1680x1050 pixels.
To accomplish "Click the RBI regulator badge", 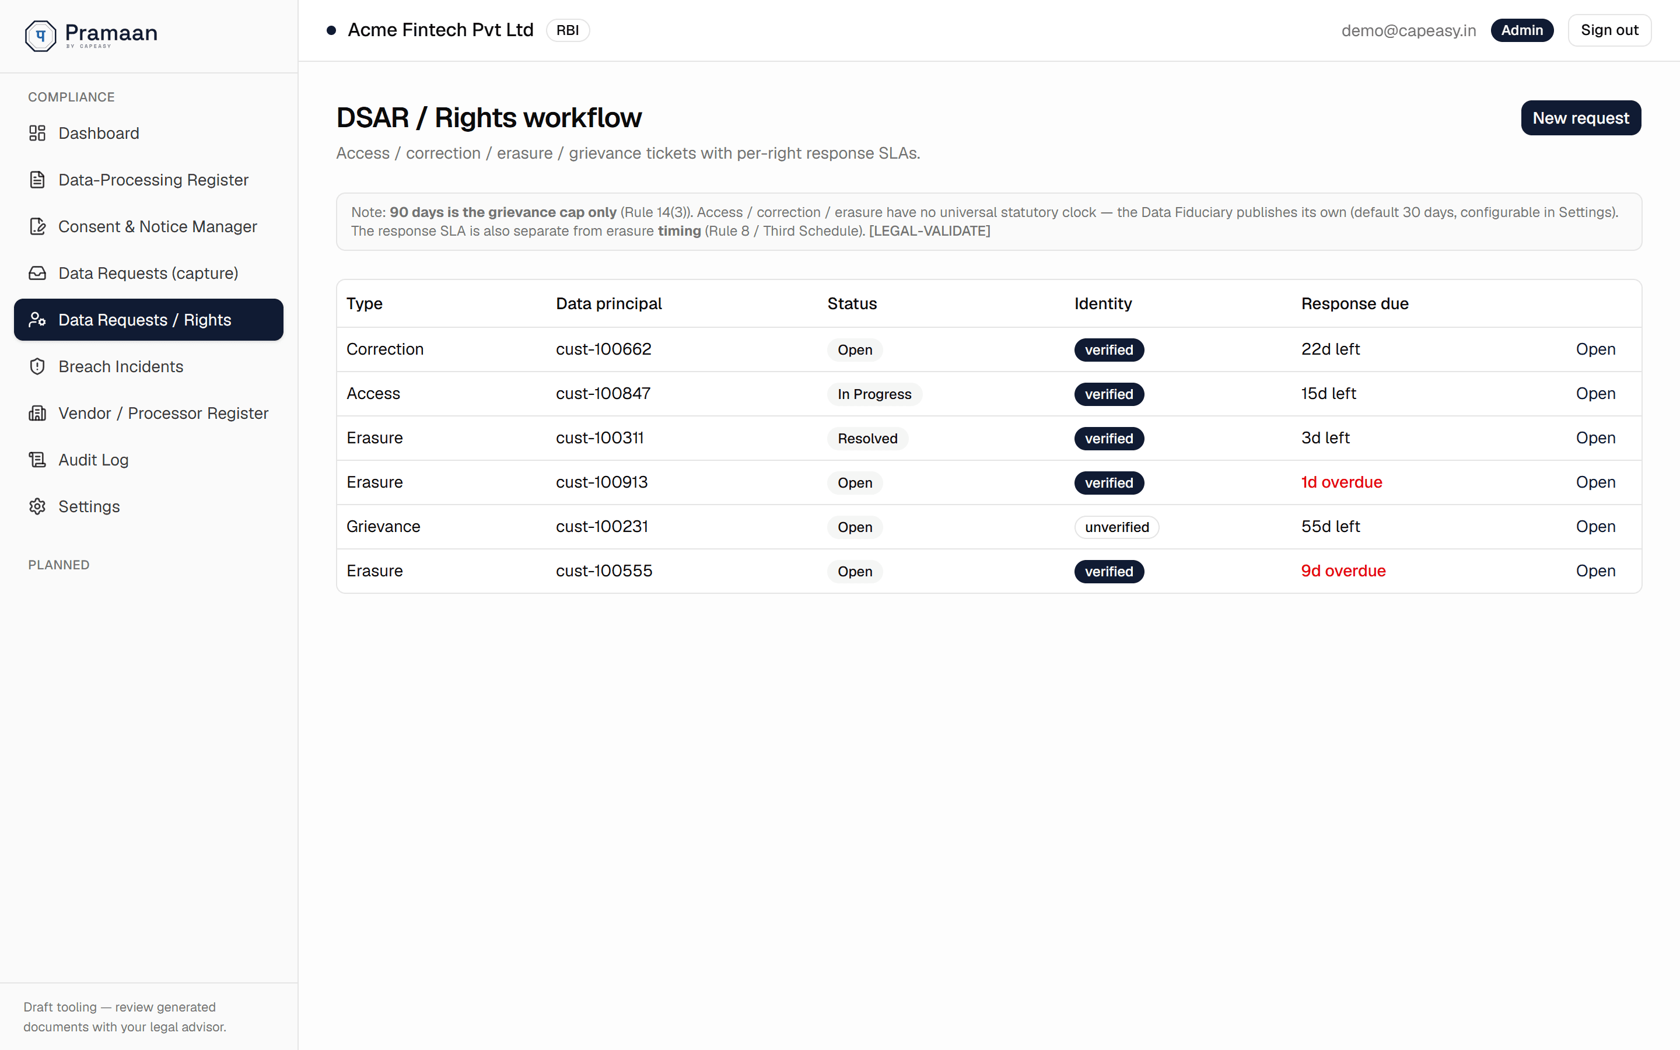I will pyautogui.click(x=567, y=30).
